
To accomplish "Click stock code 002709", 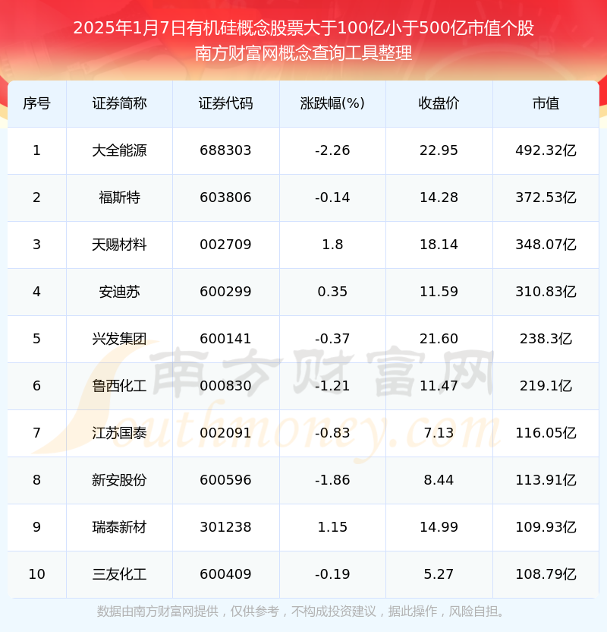I will point(226,245).
